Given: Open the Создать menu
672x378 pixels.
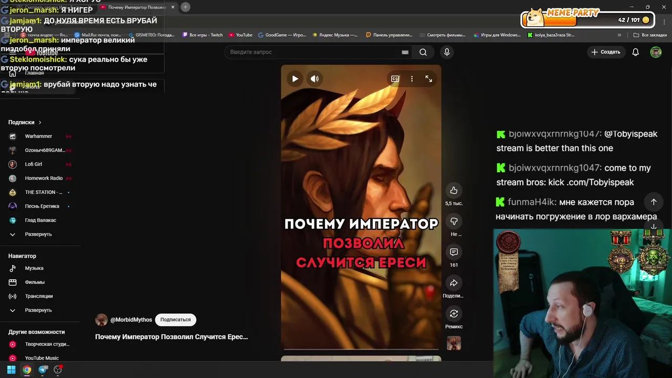Looking at the screenshot, I should tap(605, 52).
